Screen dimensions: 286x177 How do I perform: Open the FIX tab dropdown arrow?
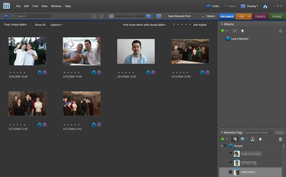pos(249,16)
